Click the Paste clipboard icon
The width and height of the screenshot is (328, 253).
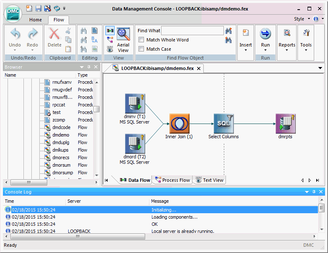click(x=68, y=49)
